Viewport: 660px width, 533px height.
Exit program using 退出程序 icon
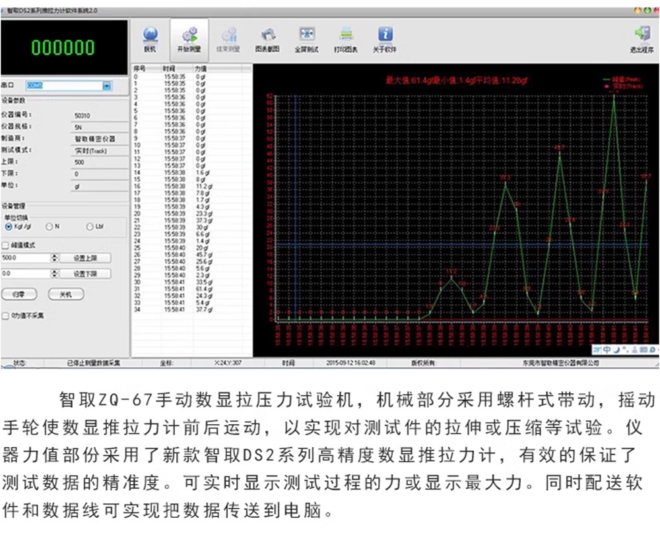[x=641, y=39]
